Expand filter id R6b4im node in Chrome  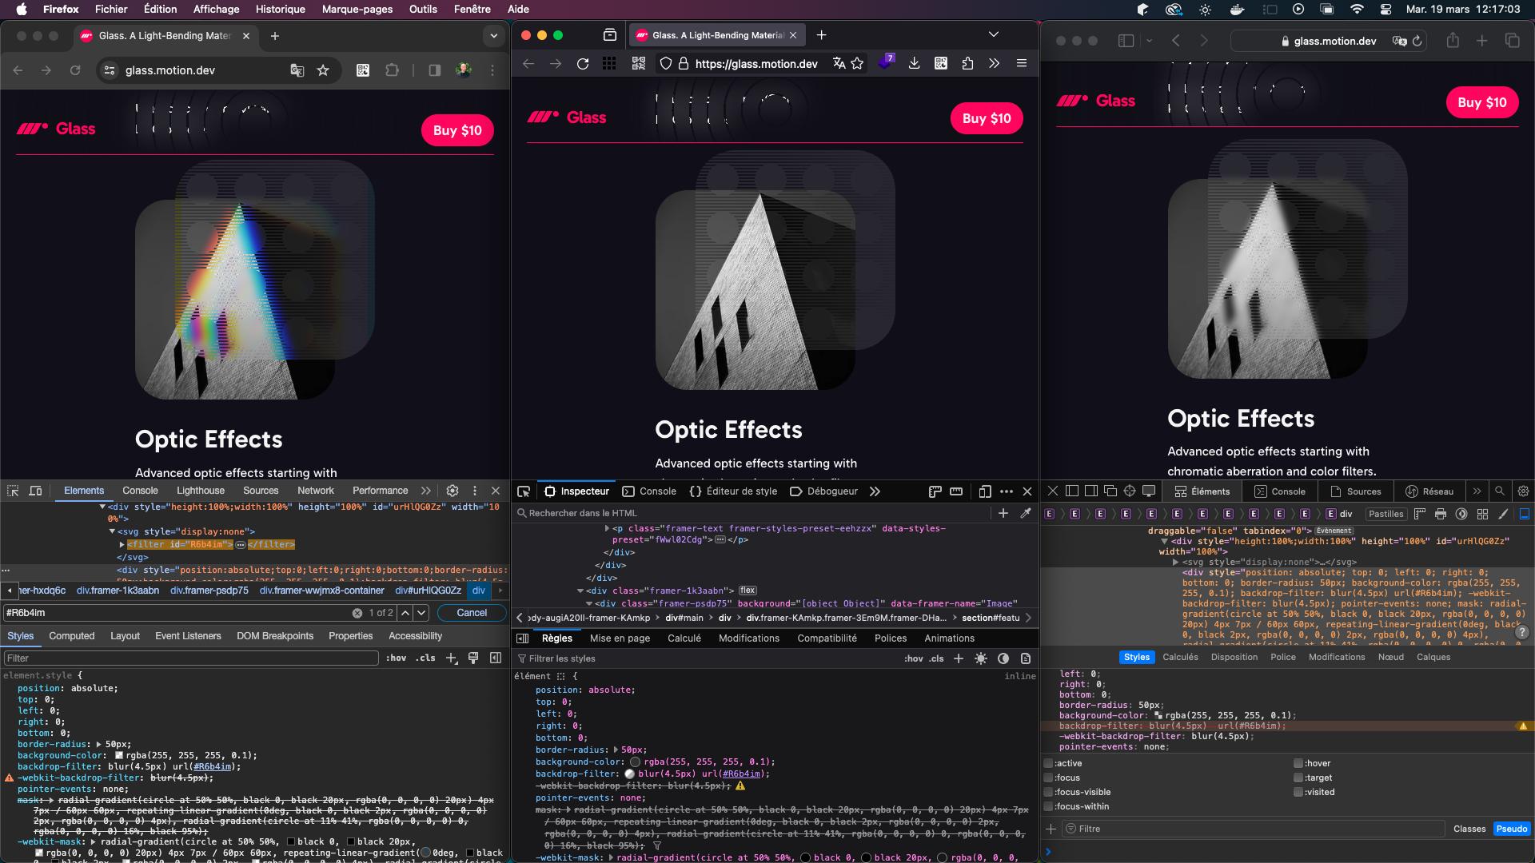click(122, 544)
